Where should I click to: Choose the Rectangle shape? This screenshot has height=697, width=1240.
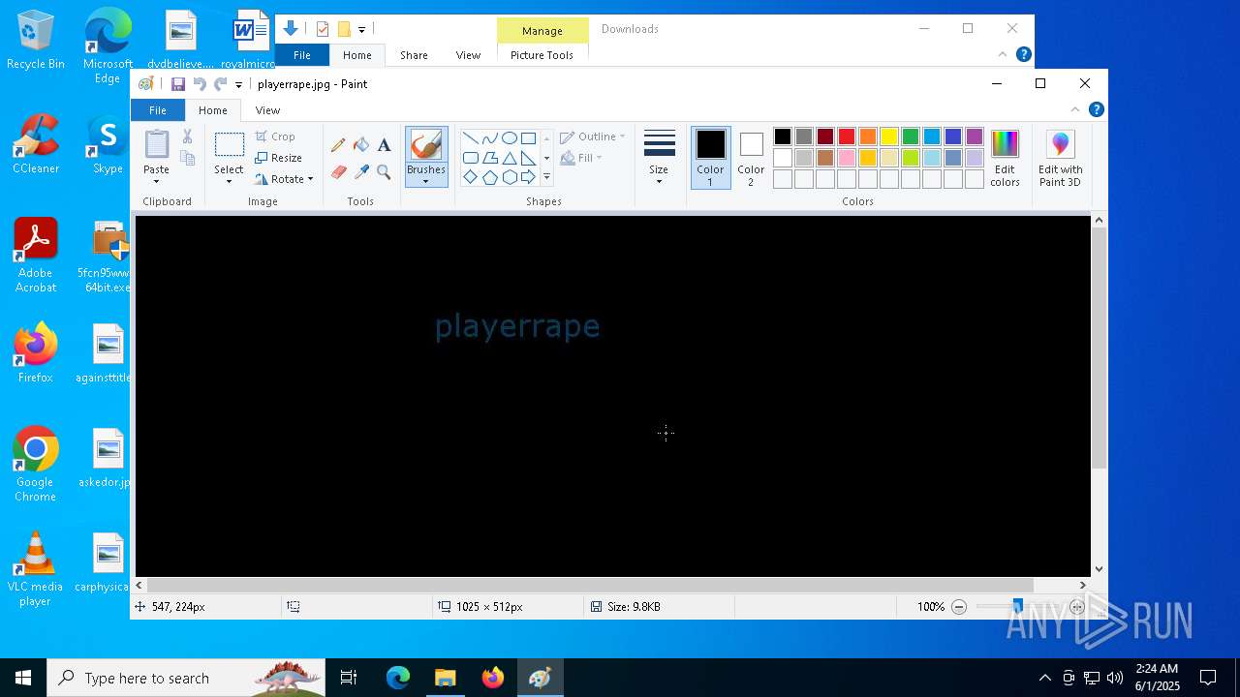pos(528,138)
